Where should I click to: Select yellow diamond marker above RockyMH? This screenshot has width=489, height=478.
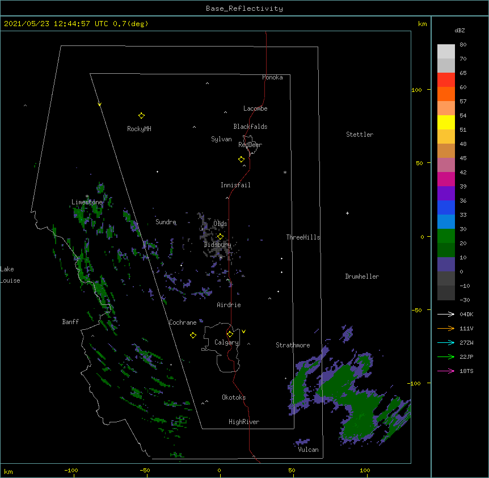coord(141,116)
